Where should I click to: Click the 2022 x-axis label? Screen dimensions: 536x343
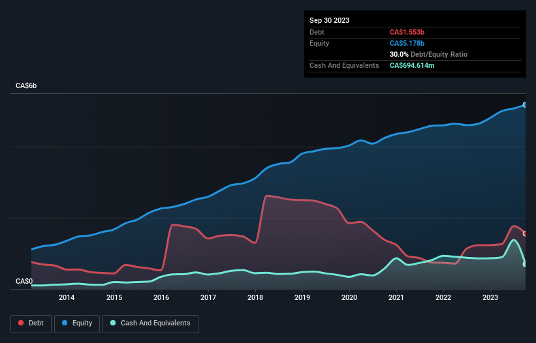pyautogui.click(x=443, y=297)
